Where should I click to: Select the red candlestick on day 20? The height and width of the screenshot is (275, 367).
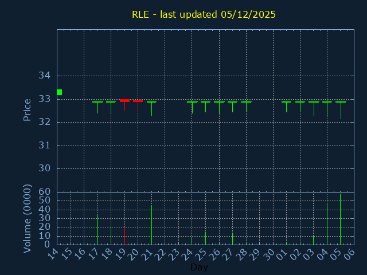pos(138,102)
